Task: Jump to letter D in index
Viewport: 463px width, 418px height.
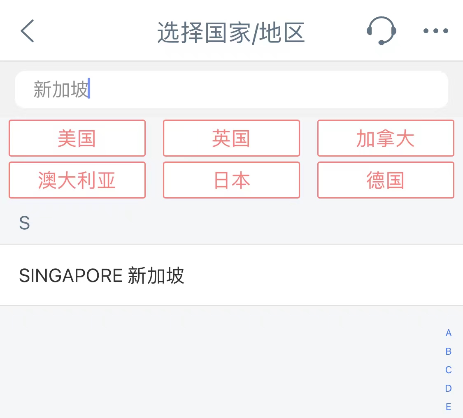Action: click(449, 388)
